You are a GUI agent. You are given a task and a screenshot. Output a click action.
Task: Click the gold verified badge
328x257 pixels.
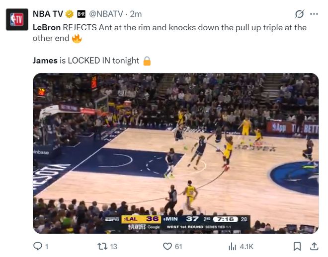point(70,14)
